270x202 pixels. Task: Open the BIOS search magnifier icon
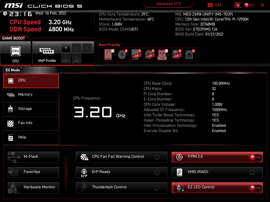pos(238,5)
